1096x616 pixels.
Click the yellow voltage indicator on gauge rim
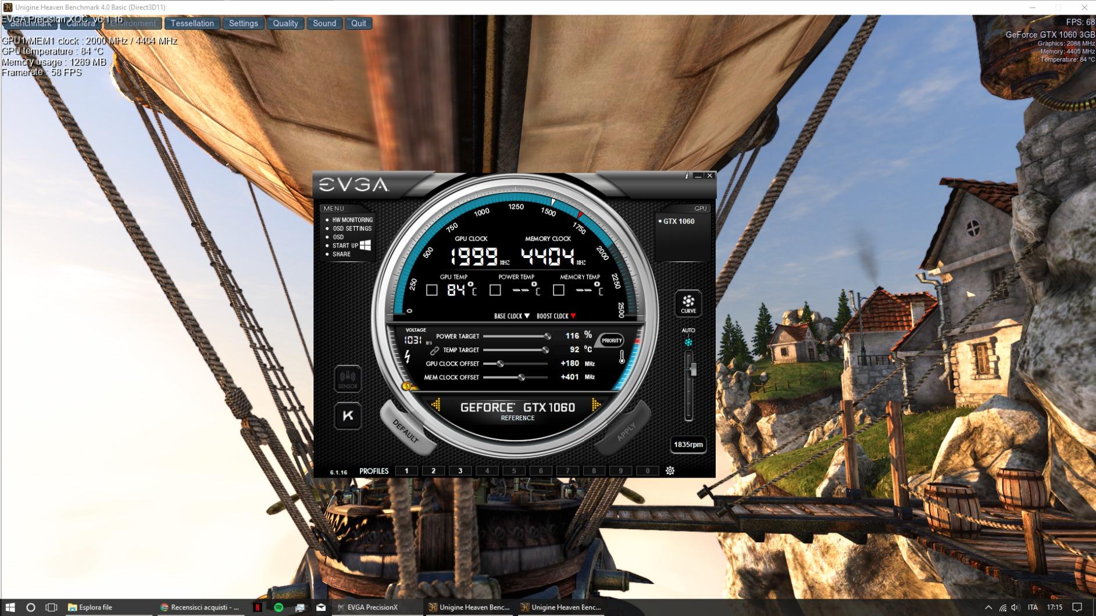pyautogui.click(x=407, y=386)
